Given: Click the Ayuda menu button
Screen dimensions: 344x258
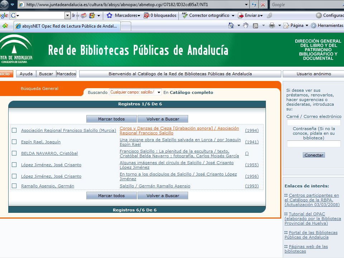Looking at the screenshot, I should (x=26, y=74).
